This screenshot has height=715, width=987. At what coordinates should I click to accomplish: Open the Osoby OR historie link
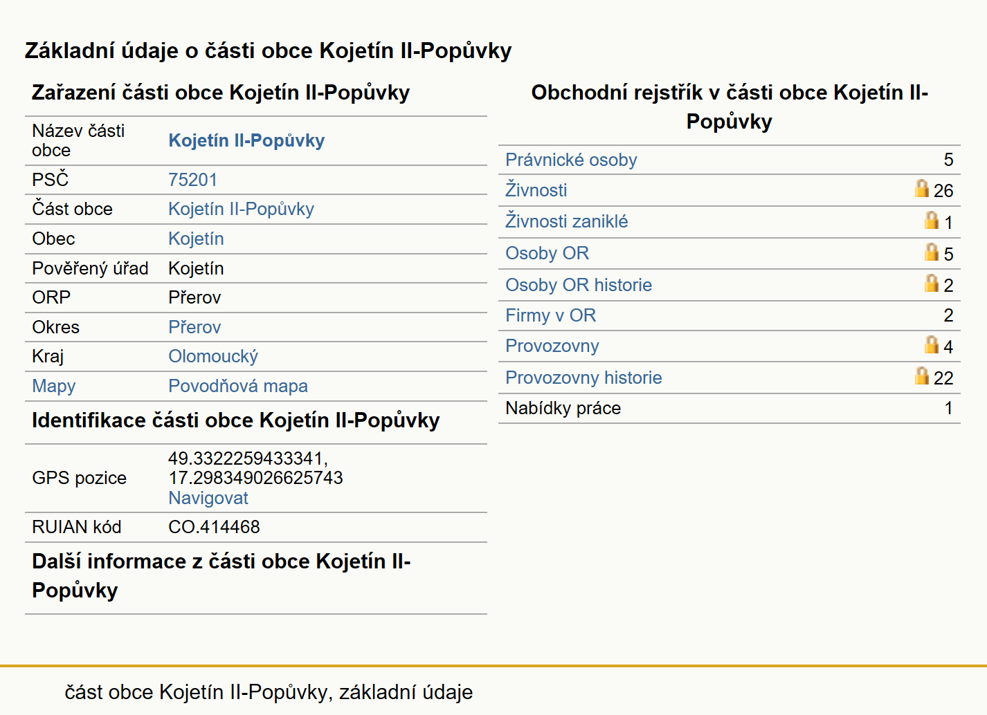click(579, 285)
